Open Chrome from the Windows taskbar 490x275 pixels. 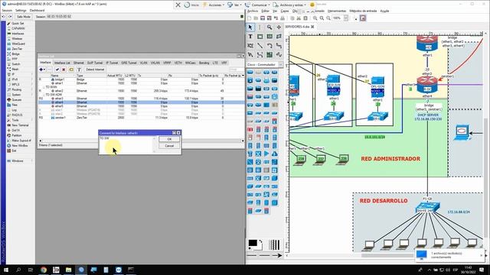tap(44, 270)
